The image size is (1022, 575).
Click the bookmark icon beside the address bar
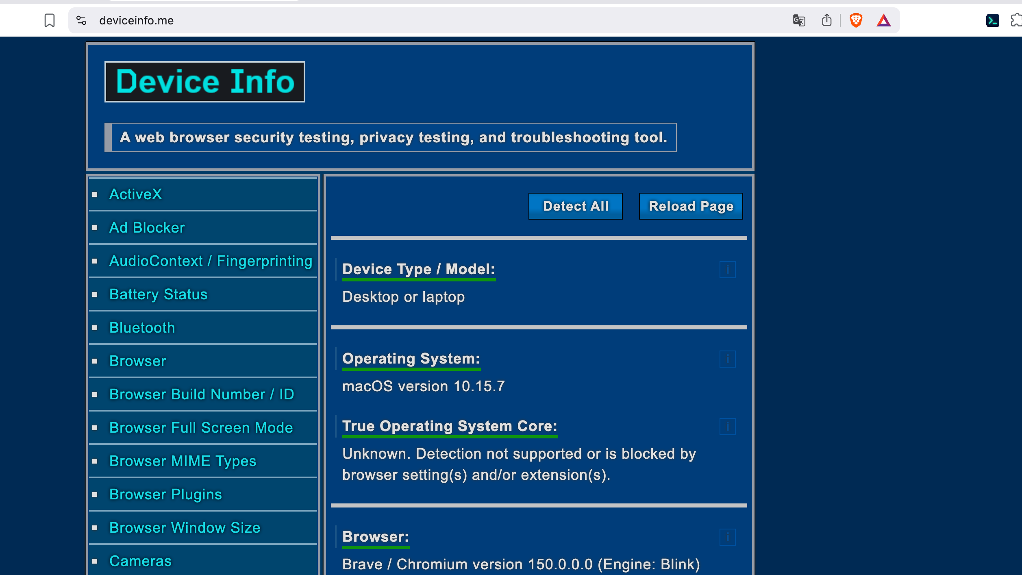pyautogui.click(x=50, y=20)
